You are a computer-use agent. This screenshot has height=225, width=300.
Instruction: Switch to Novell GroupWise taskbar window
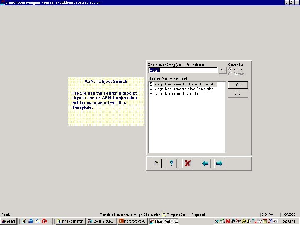(x=102, y=221)
